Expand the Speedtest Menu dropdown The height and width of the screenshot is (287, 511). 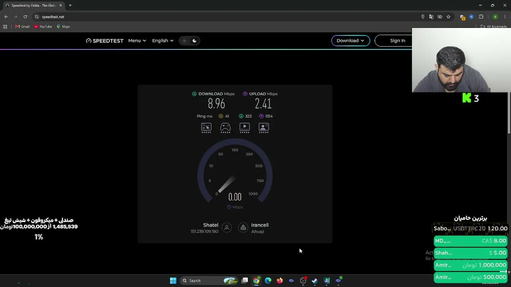tap(137, 41)
